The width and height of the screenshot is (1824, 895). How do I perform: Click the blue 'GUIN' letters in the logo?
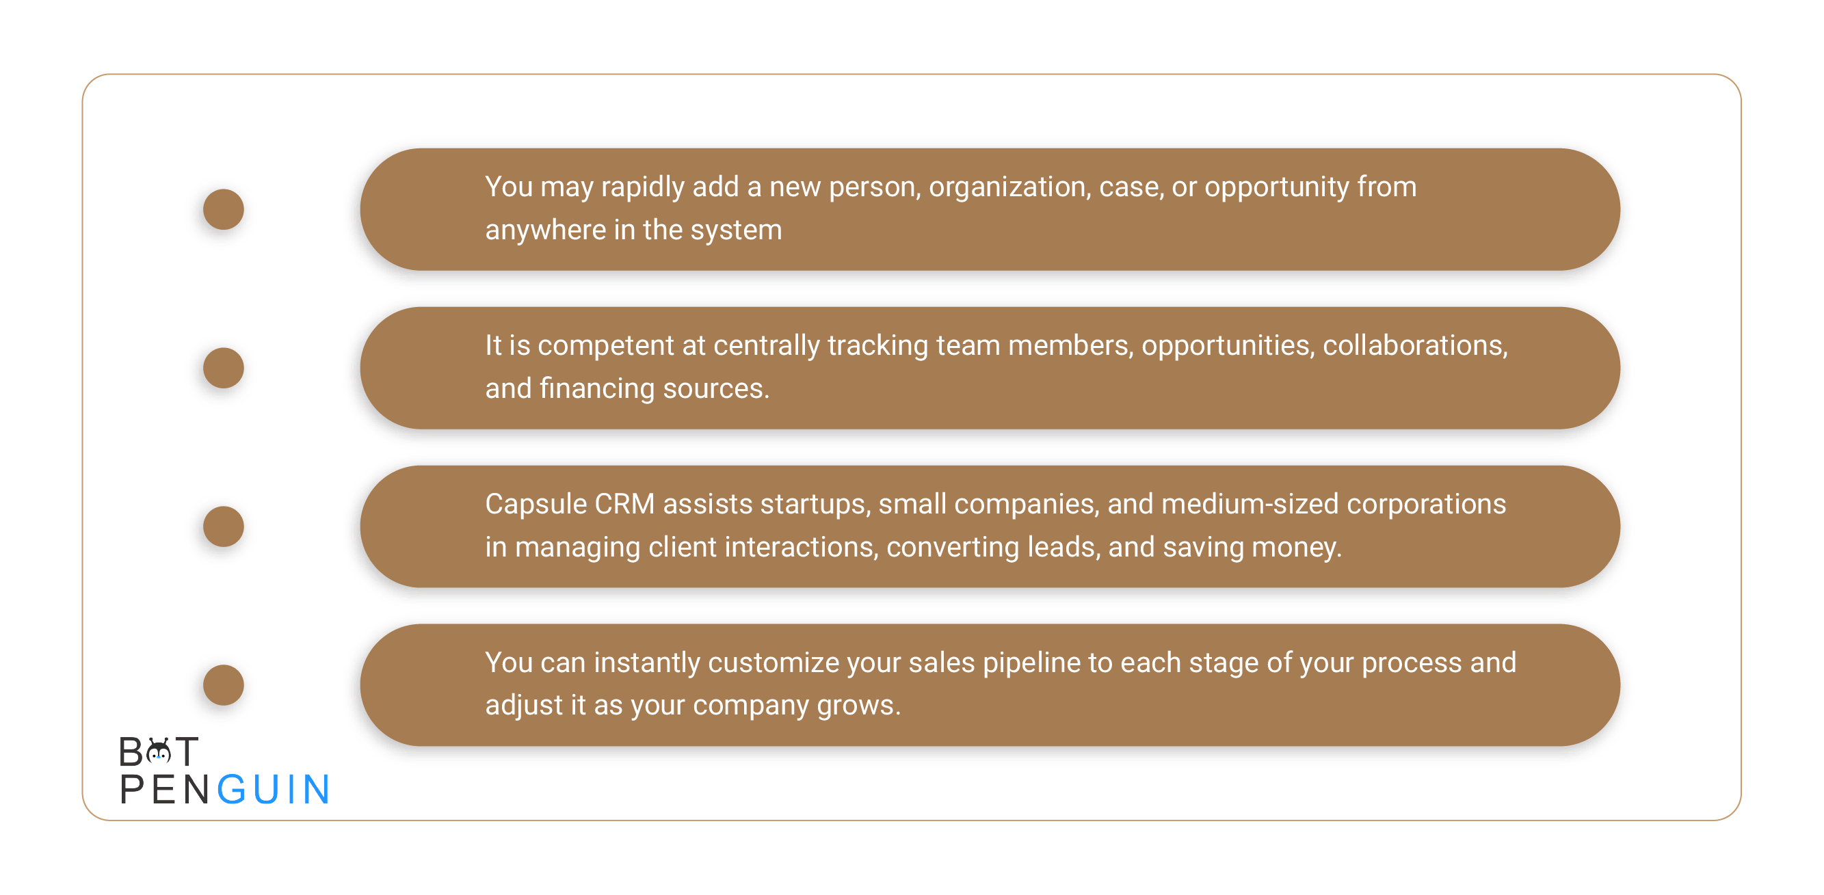(274, 790)
